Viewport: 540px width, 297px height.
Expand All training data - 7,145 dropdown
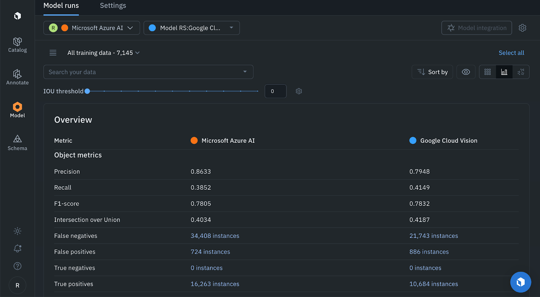pos(103,53)
